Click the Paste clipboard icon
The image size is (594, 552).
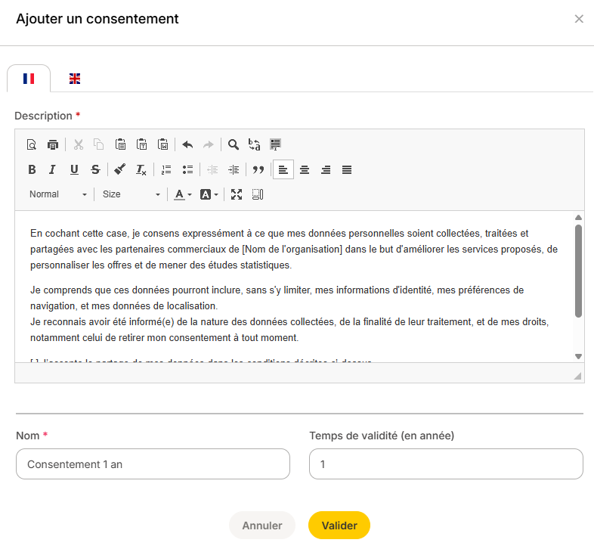pos(120,144)
